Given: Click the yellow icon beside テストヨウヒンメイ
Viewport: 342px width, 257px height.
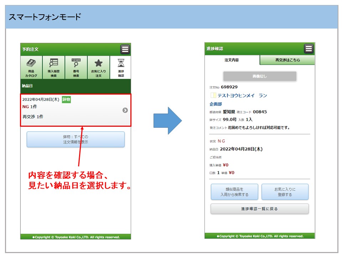Looking at the screenshot, I should (213, 96).
